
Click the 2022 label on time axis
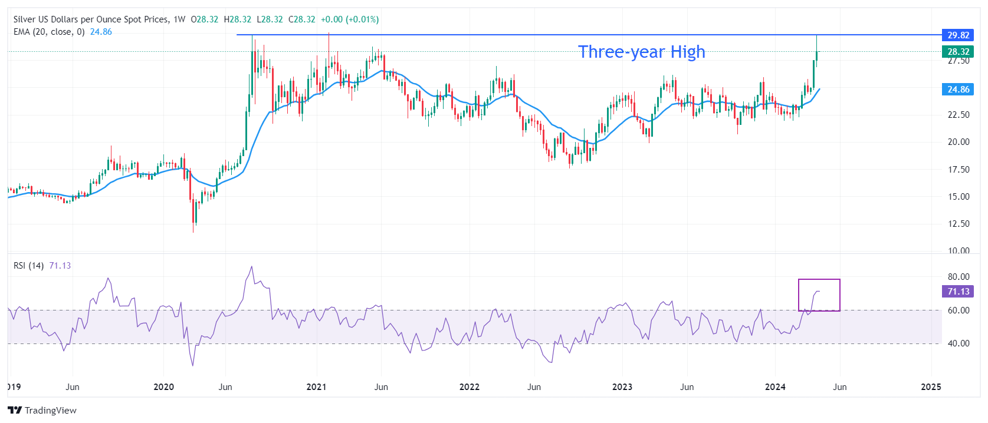(469, 387)
